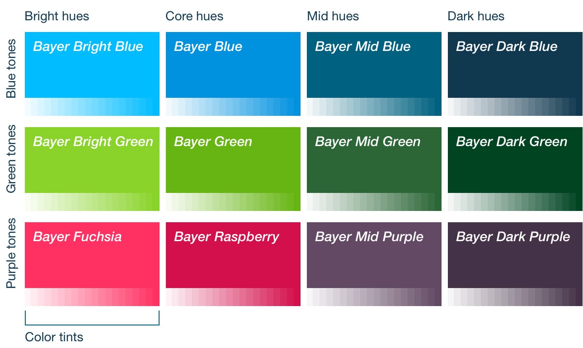Click the Color tints caption

[54, 337]
